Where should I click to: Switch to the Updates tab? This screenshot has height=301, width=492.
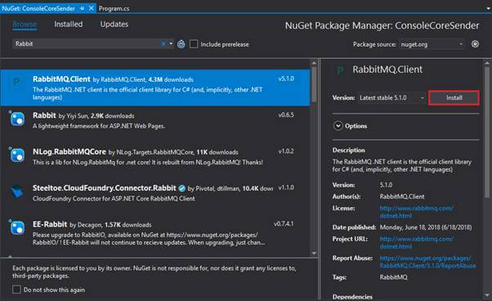coord(114,25)
